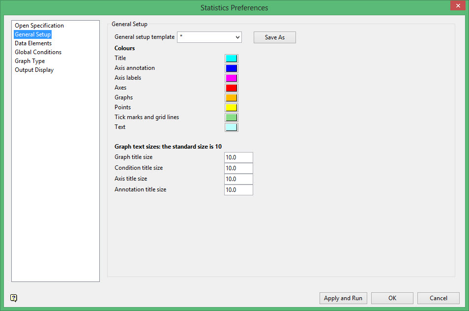Screen dimensions: 469x311
Task: Go to the Graph Type section
Action: [x=29, y=61]
